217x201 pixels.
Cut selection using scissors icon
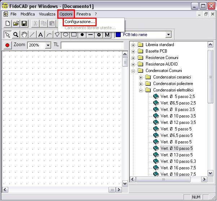[x=35, y=23]
